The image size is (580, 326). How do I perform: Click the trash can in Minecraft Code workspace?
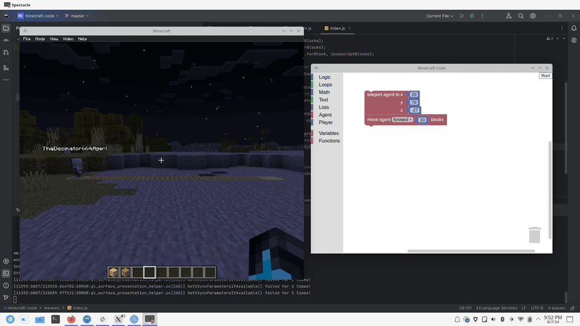(x=534, y=235)
